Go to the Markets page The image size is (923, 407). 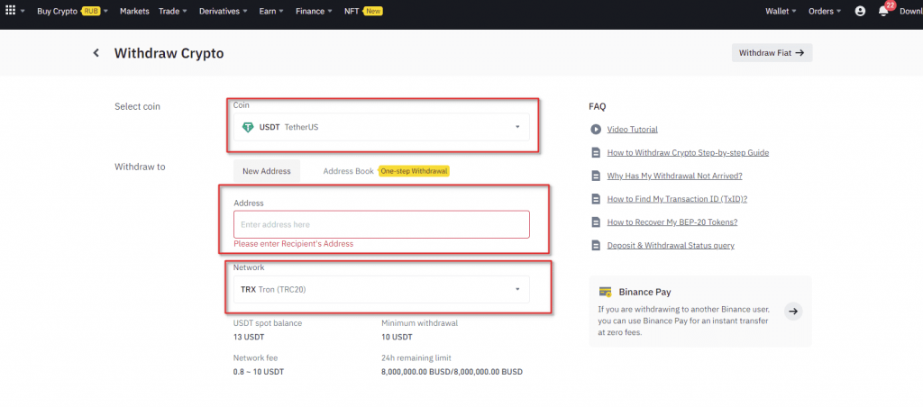(x=134, y=11)
